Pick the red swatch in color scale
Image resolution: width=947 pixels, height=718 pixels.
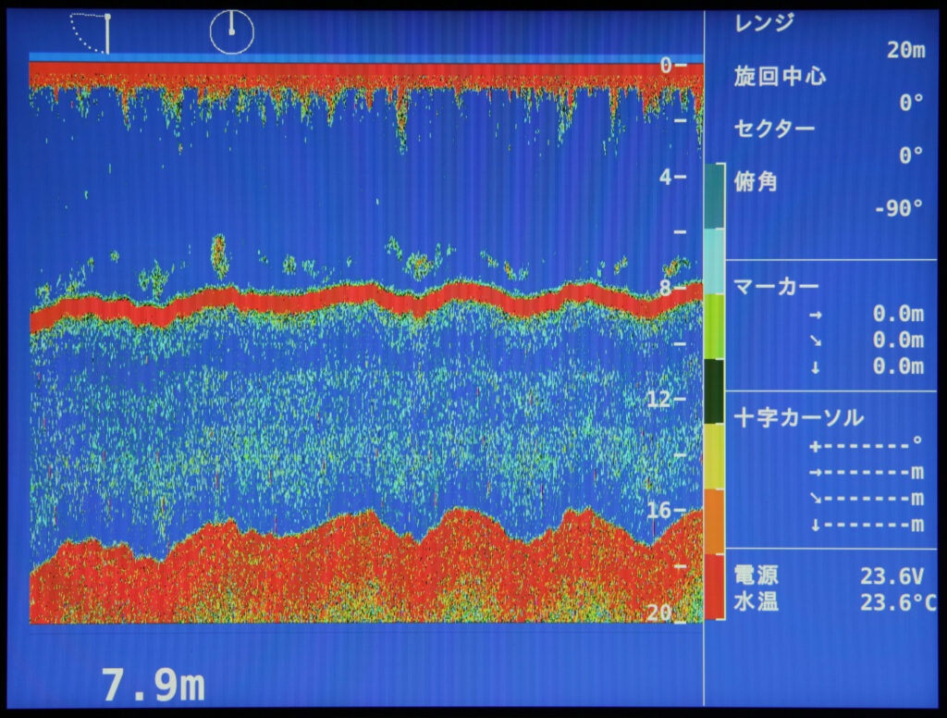(x=715, y=586)
